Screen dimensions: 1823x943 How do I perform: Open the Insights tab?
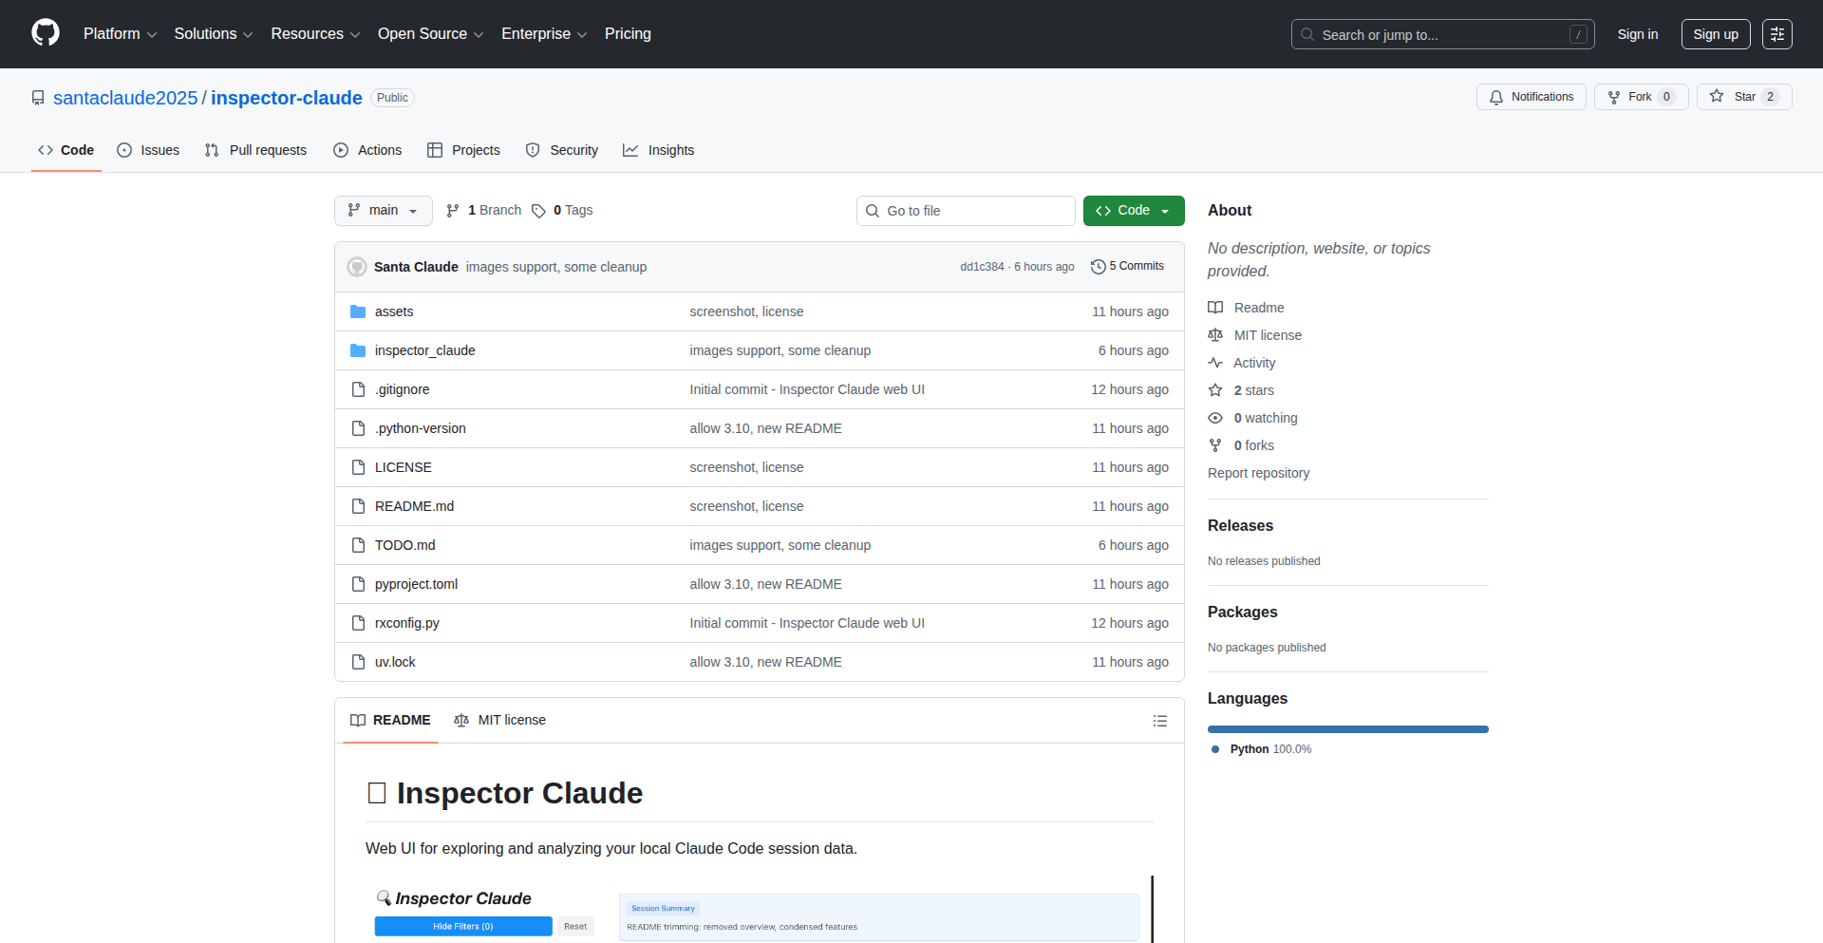click(659, 150)
